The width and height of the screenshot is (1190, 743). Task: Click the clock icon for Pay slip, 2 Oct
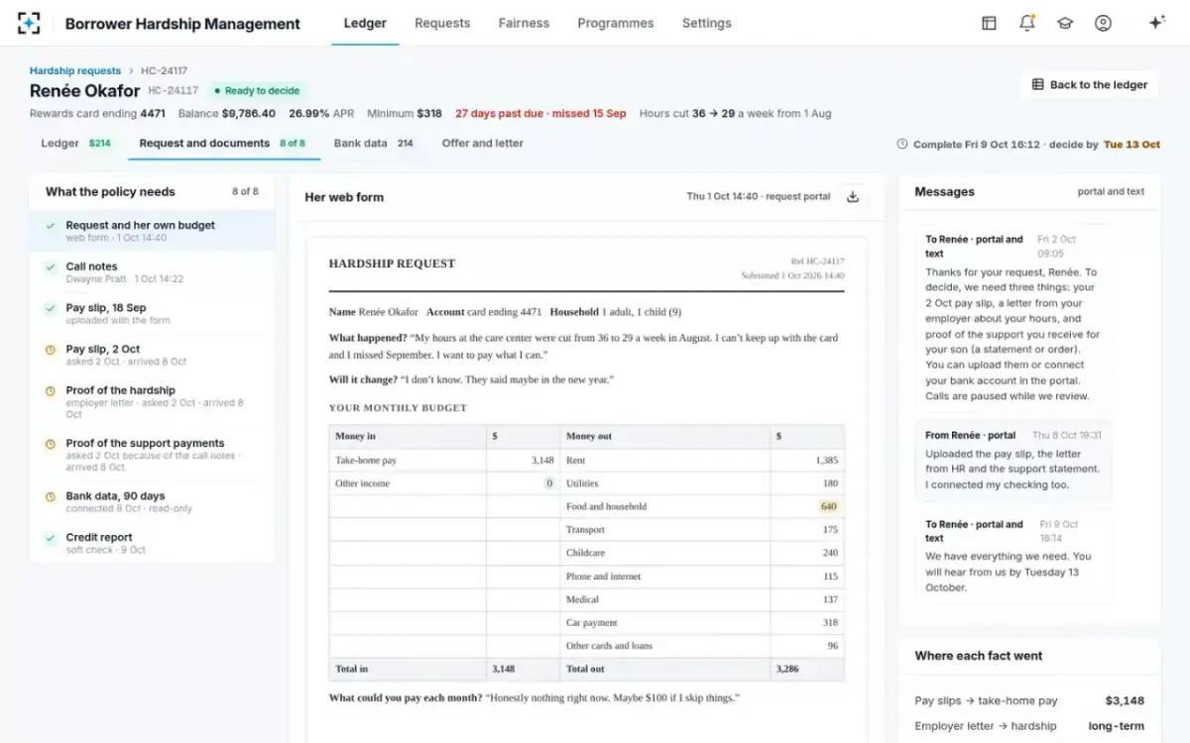pos(51,350)
